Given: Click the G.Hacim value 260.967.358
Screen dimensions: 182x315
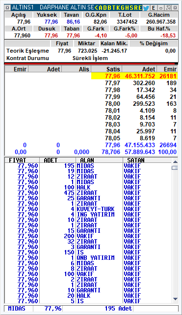Looking at the screenshot, I should pyautogui.click(x=161, y=22).
